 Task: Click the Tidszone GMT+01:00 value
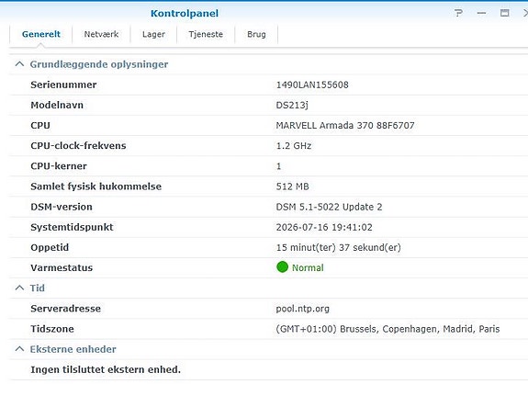pos(388,329)
